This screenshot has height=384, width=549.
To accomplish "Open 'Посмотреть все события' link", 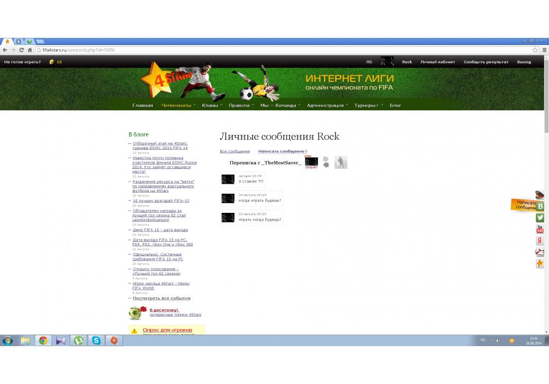I will pos(161,298).
